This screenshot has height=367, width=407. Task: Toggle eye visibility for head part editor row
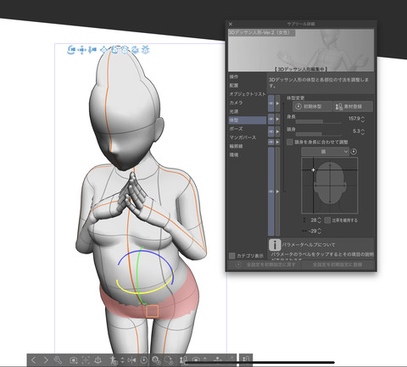tap(271, 192)
